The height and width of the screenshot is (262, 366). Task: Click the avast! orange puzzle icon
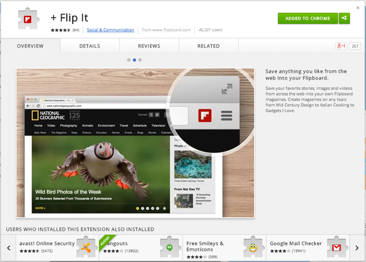click(x=86, y=247)
